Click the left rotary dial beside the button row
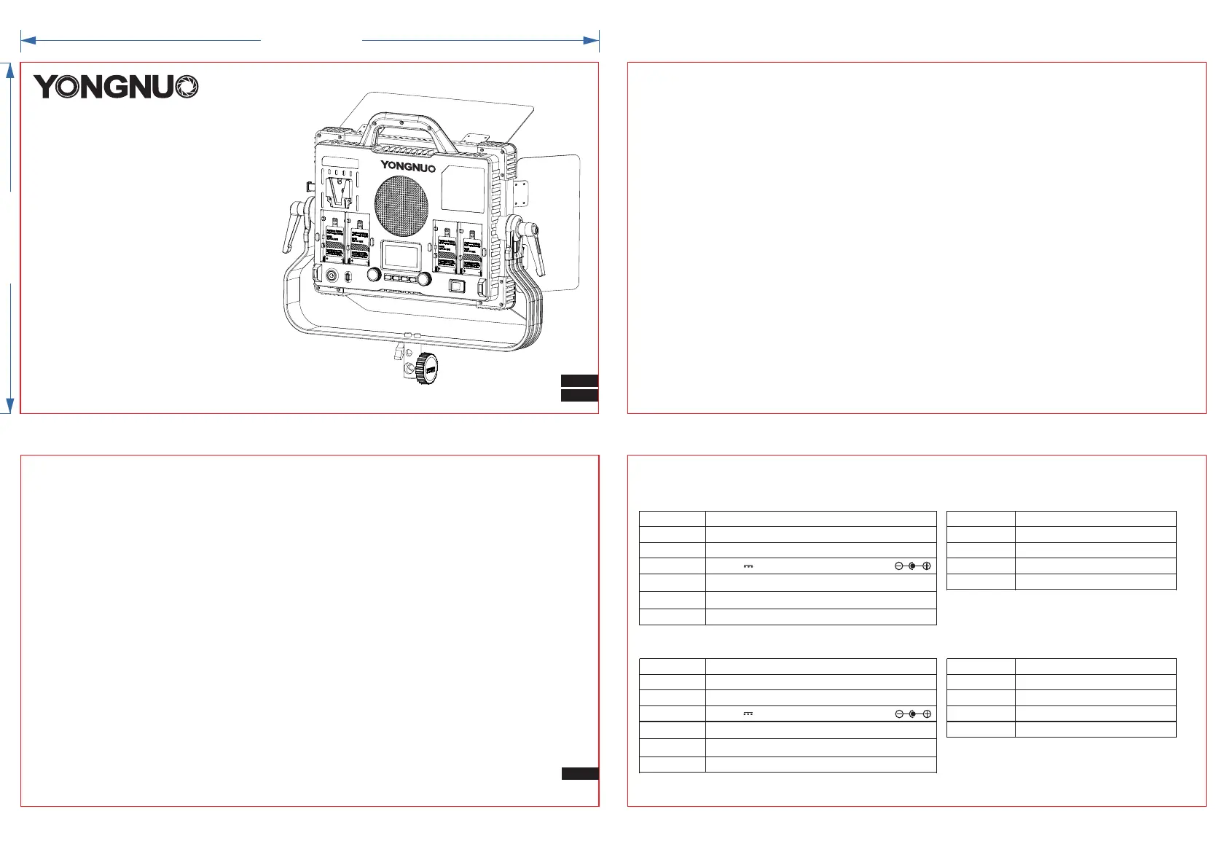Viewport: 1227px width, 868px height. pyautogui.click(x=374, y=275)
